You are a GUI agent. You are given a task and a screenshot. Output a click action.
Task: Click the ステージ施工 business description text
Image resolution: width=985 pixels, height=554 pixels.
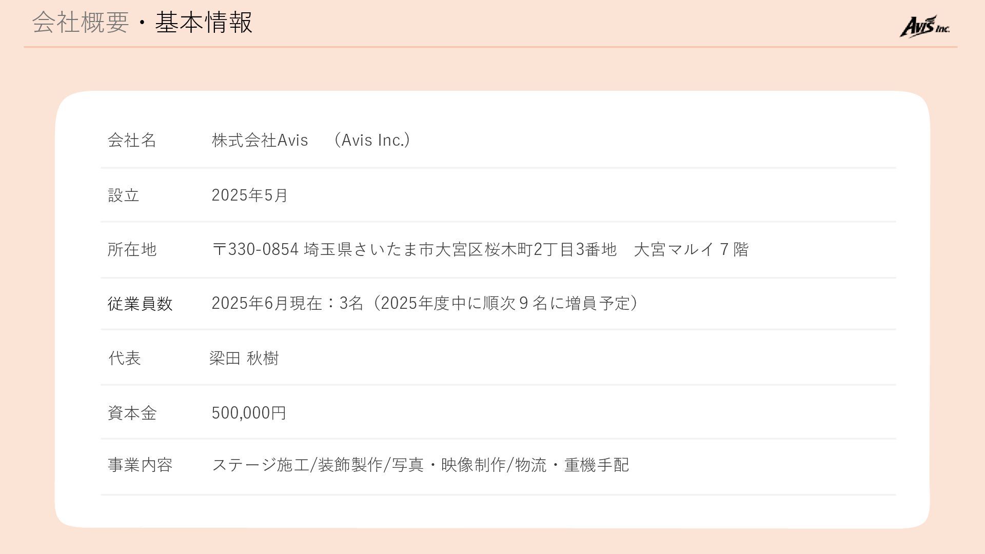261,465
